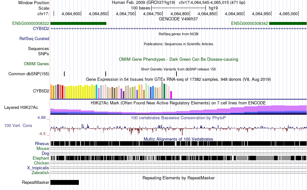Click the GENCODE V49lift37 track title
Screen dimensions: 307x190
178,19
